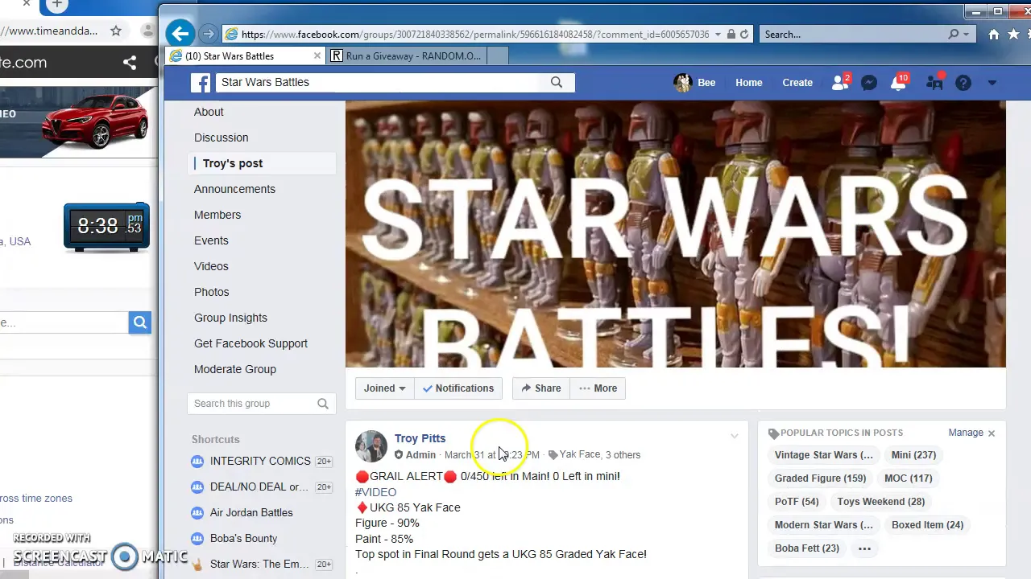Viewport: 1031px width, 579px height.
Task: Click Create in the Facebook header
Action: [797, 82]
